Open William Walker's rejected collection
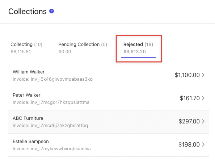Image resolution: width=215 pixels, height=160 pixels. [x=109, y=75]
